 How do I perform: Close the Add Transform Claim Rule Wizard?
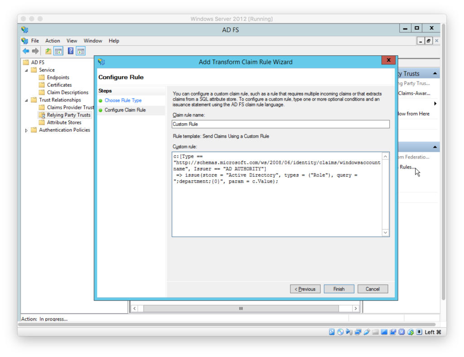(388, 60)
